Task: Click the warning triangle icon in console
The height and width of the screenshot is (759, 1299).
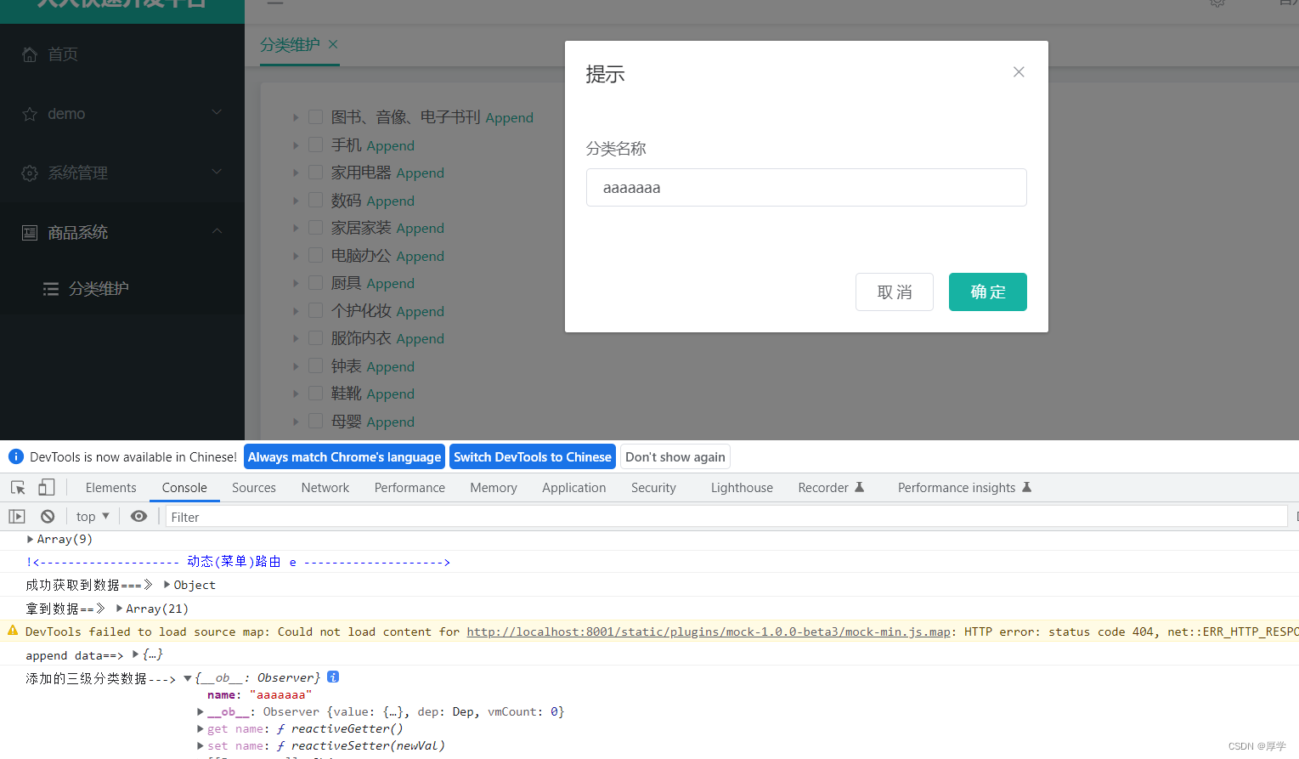Action: 13,631
